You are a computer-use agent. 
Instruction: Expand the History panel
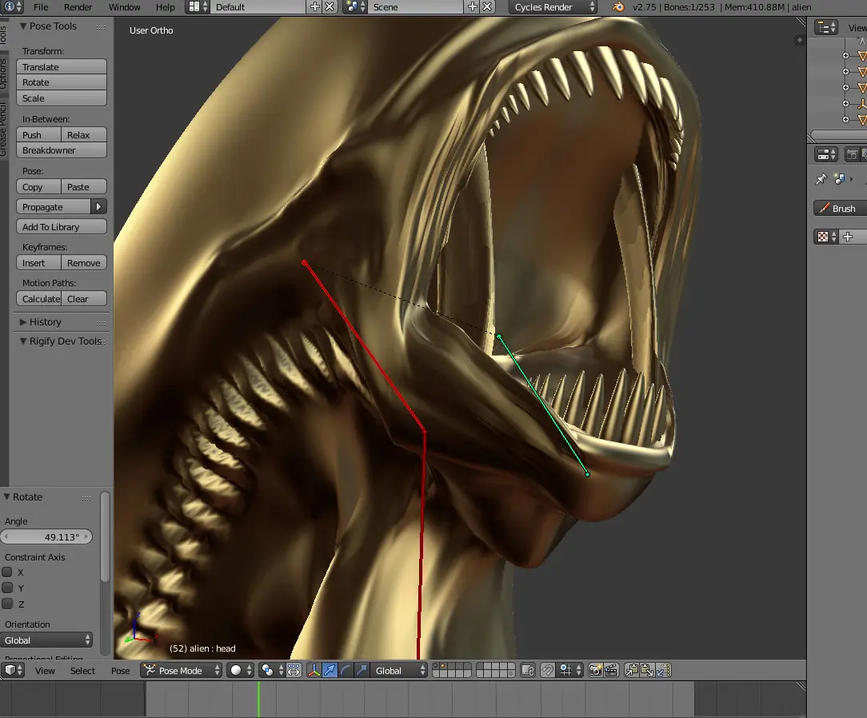pyautogui.click(x=23, y=321)
